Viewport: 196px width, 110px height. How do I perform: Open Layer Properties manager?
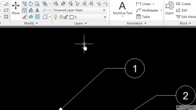56,4
